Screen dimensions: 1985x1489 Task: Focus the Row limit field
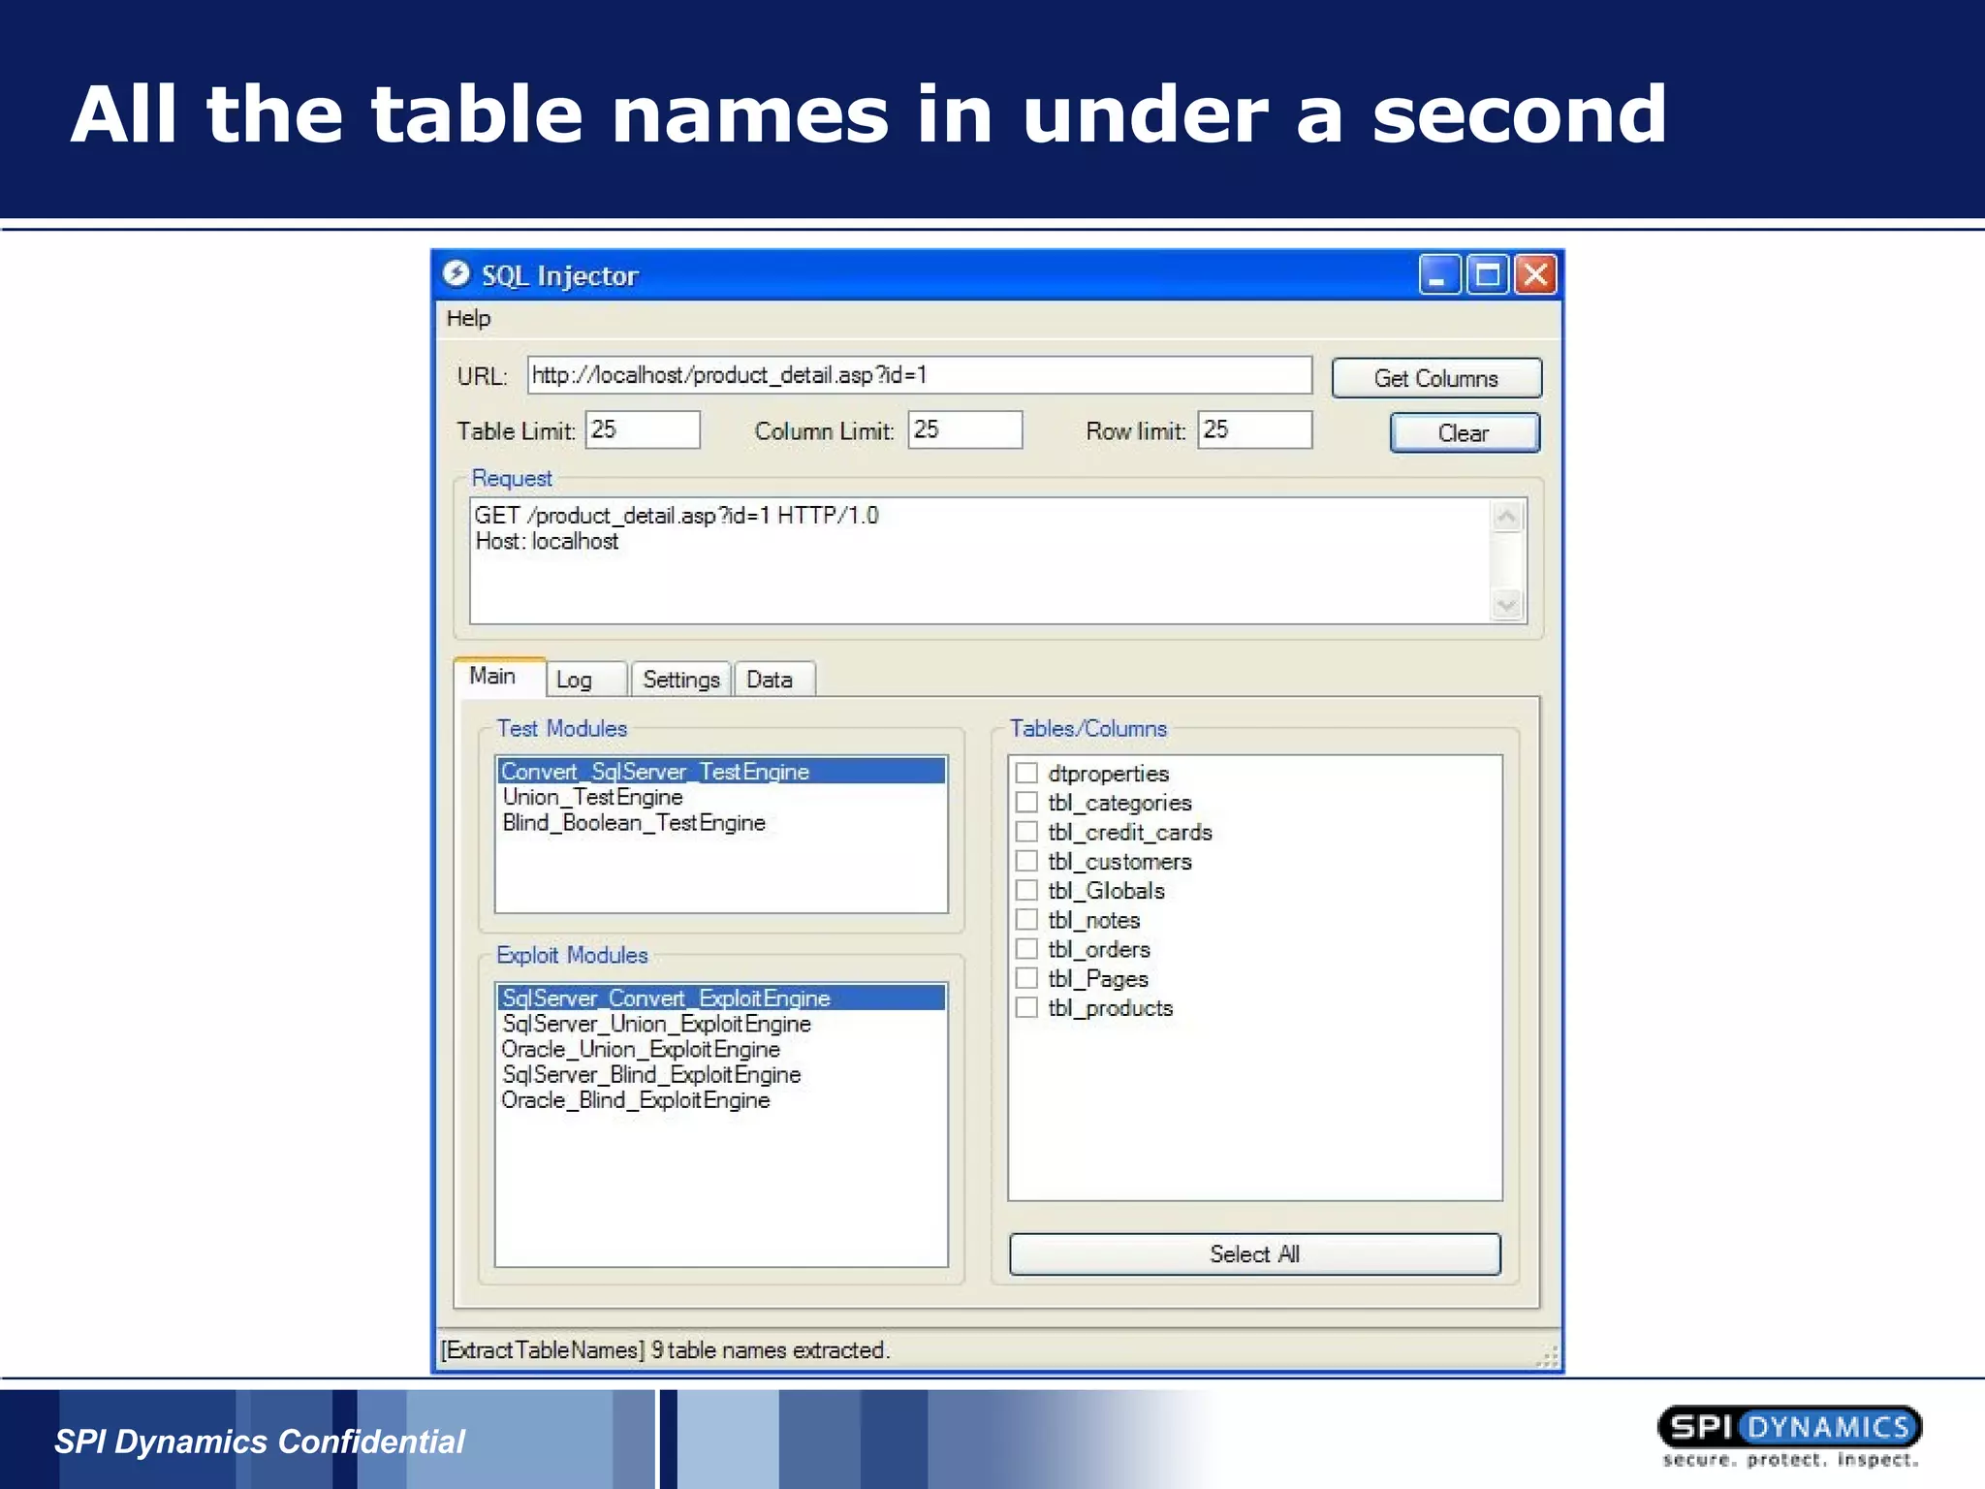[x=1254, y=429]
